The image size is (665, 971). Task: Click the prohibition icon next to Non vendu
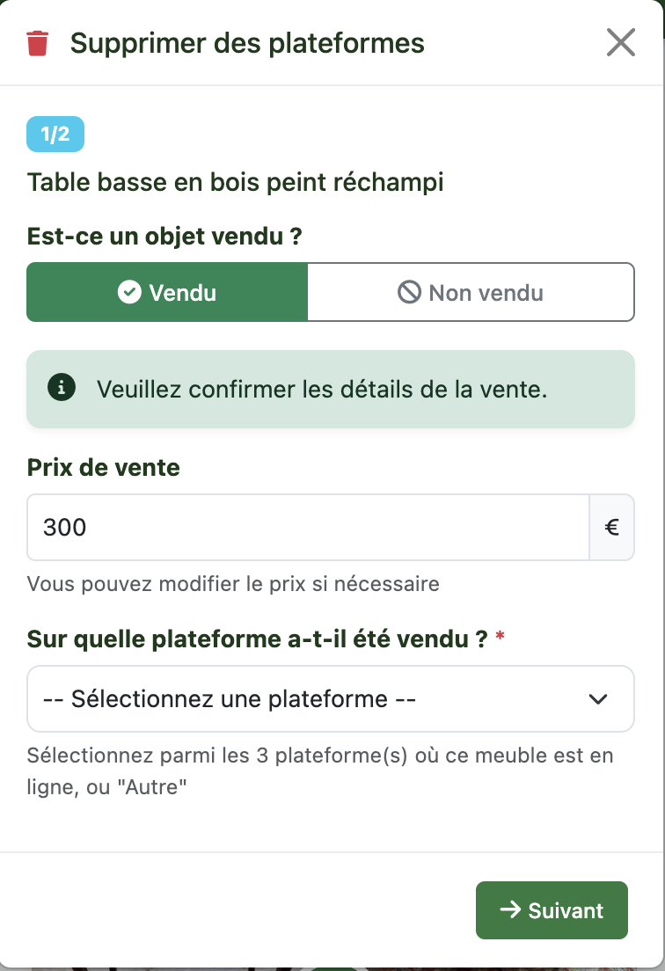412,292
